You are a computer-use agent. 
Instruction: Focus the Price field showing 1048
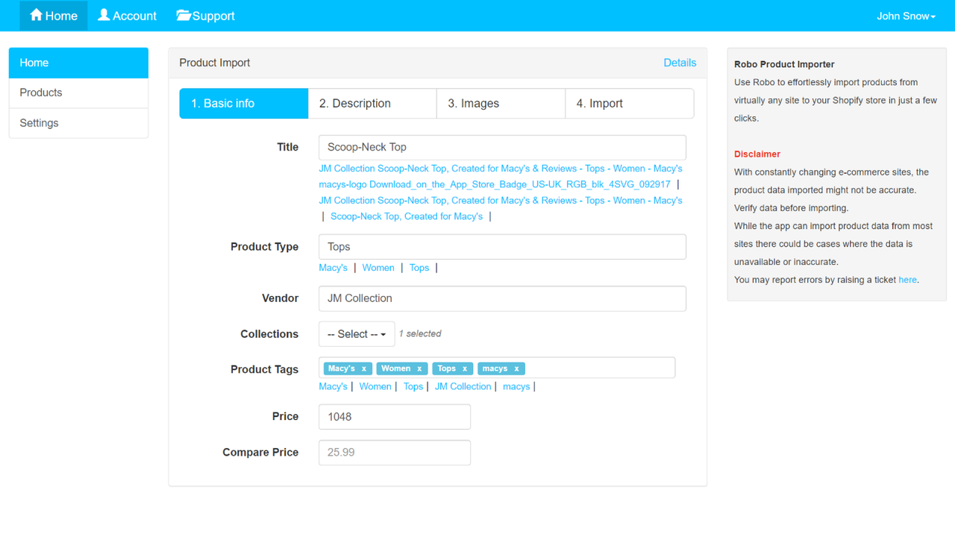[x=395, y=417]
